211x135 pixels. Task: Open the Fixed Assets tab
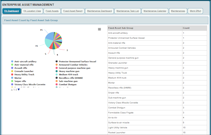52,11
